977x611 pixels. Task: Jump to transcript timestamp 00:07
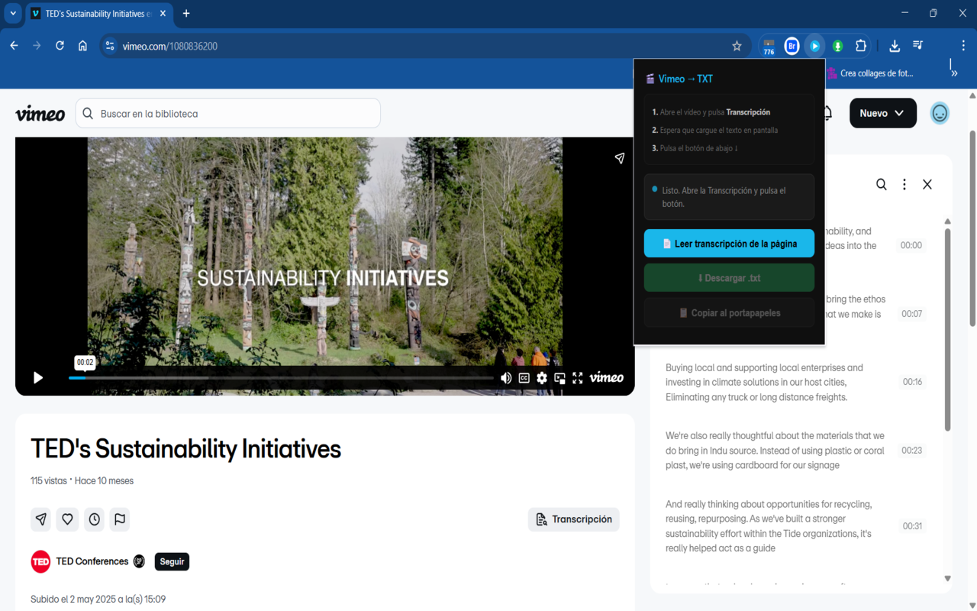pyautogui.click(x=911, y=314)
